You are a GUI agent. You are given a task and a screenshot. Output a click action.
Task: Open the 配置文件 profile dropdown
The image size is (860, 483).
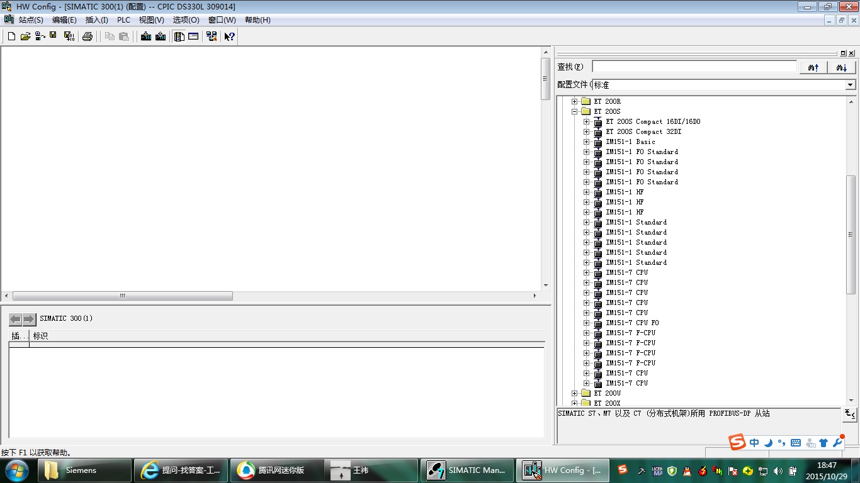pos(851,85)
